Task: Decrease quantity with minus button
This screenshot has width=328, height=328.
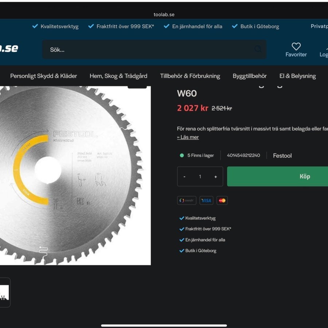Action: [x=184, y=177]
